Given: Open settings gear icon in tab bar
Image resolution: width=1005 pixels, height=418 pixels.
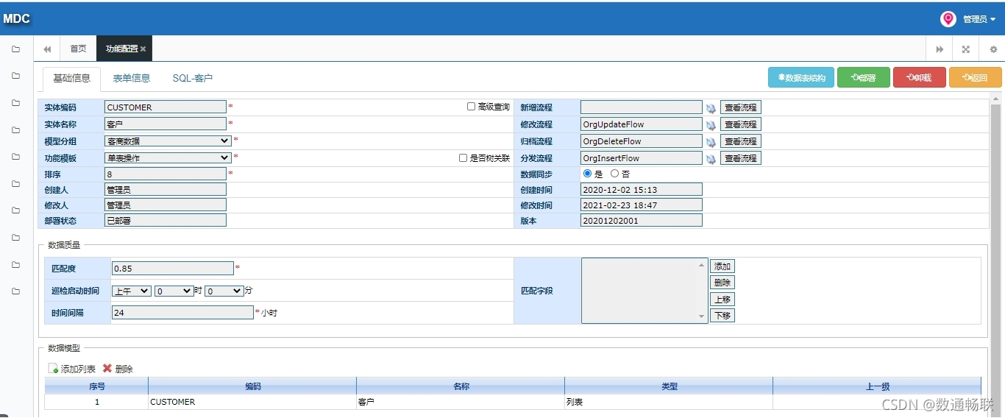Looking at the screenshot, I should click(x=993, y=49).
